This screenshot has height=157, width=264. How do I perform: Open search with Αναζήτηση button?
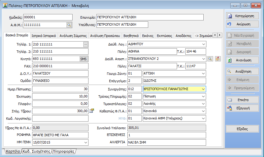[242, 71]
